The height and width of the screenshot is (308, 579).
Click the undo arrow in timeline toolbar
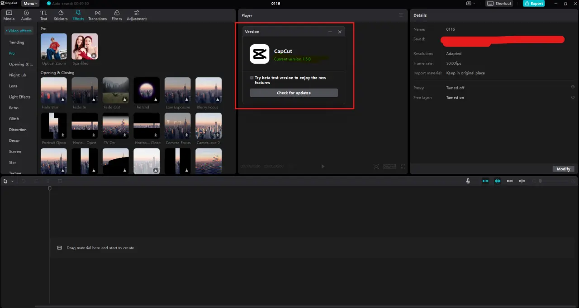pyautogui.click(x=24, y=181)
